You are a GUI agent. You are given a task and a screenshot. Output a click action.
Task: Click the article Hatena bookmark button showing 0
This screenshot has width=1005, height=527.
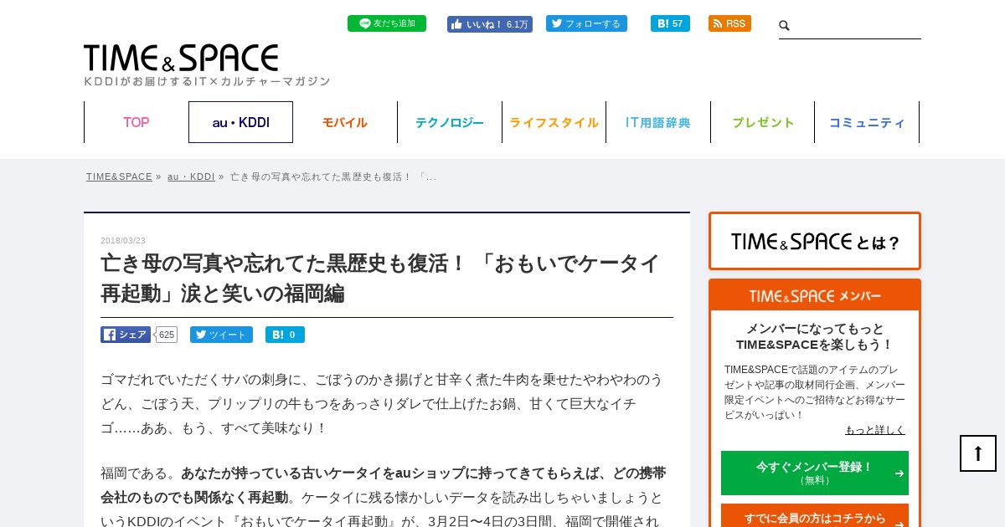(285, 335)
